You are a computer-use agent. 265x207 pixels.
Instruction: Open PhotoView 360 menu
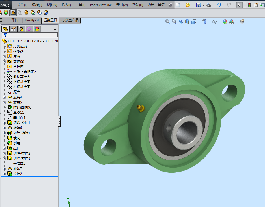101,5
